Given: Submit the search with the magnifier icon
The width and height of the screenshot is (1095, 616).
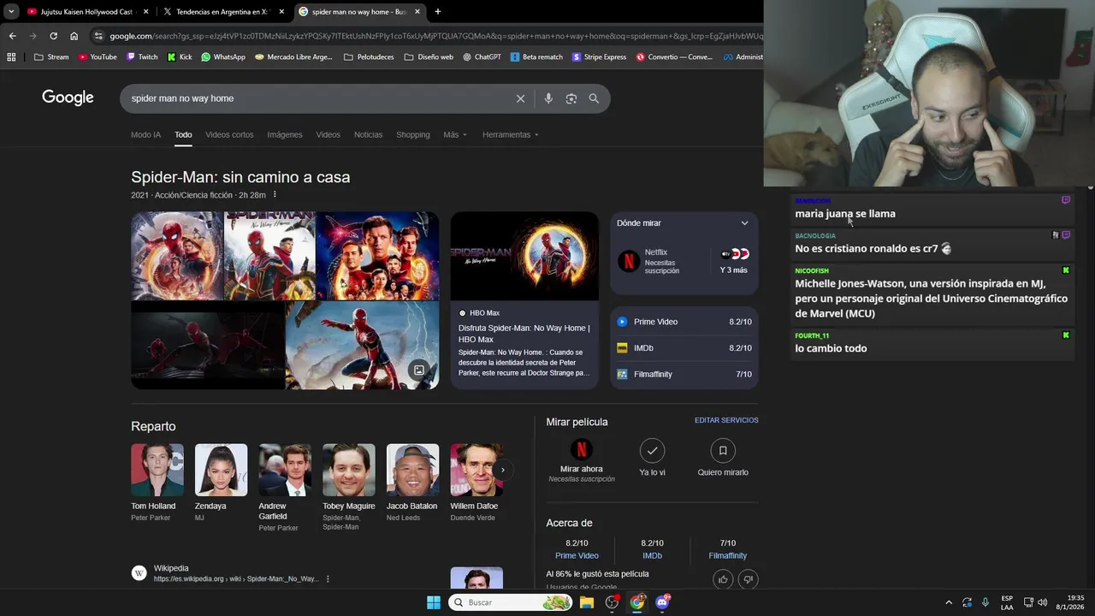Looking at the screenshot, I should click(x=594, y=98).
